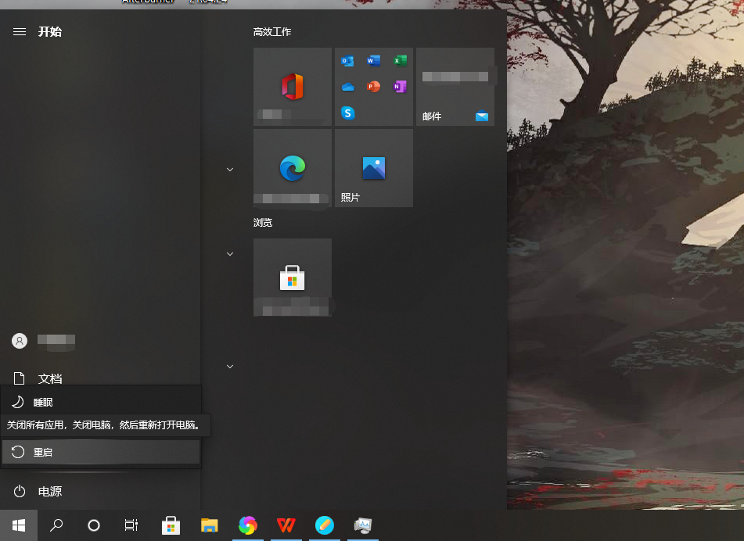Switch to the monitor graph app on taskbar
744x541 pixels.
click(x=363, y=525)
